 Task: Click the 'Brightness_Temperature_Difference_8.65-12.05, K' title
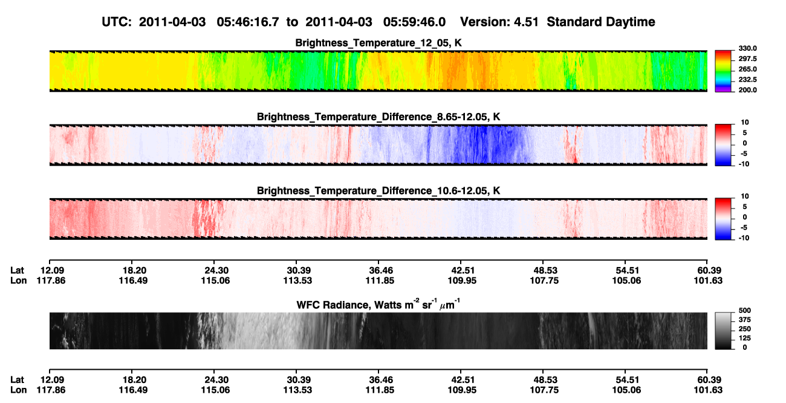pos(378,117)
